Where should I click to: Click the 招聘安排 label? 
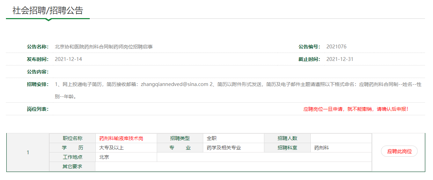point(38,84)
